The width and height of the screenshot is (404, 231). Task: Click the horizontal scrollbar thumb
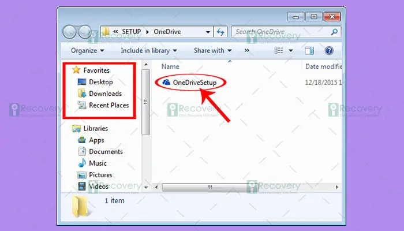click(x=210, y=187)
